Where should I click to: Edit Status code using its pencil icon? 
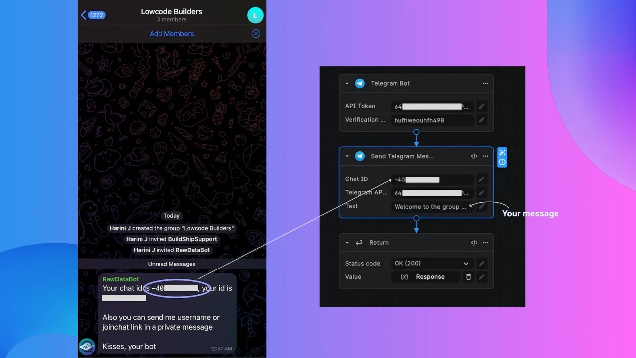pos(481,264)
